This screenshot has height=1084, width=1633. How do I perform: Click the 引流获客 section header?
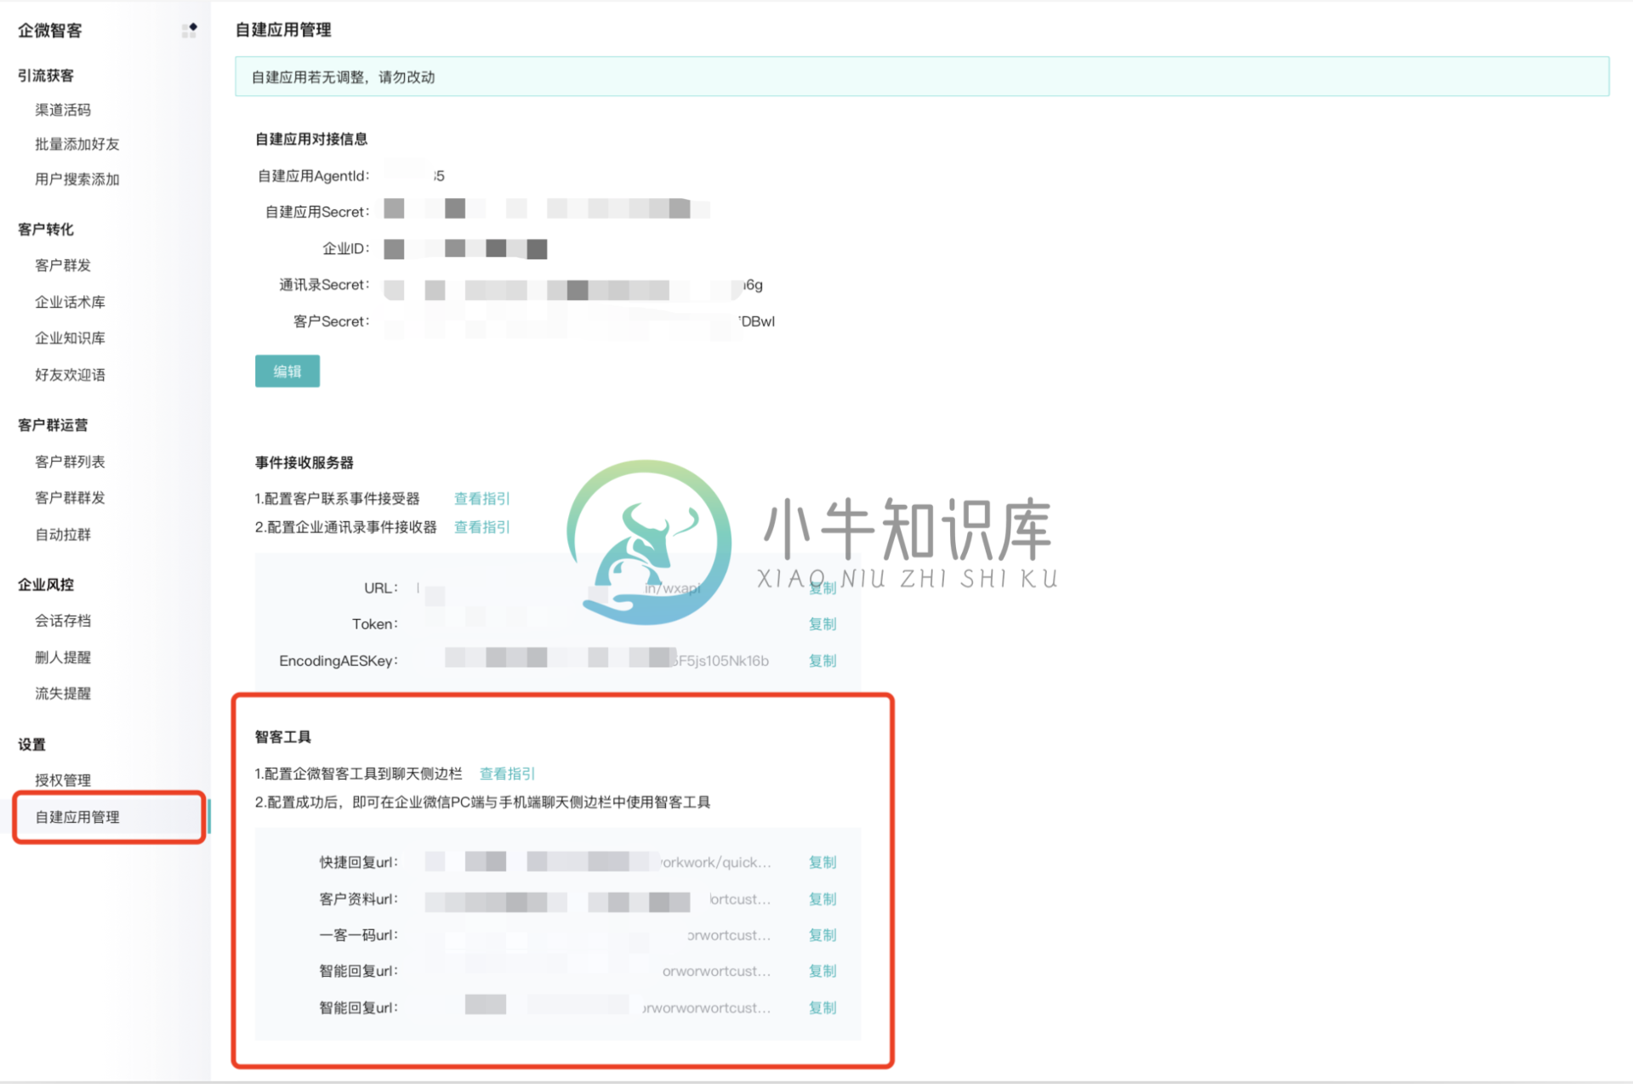point(46,76)
